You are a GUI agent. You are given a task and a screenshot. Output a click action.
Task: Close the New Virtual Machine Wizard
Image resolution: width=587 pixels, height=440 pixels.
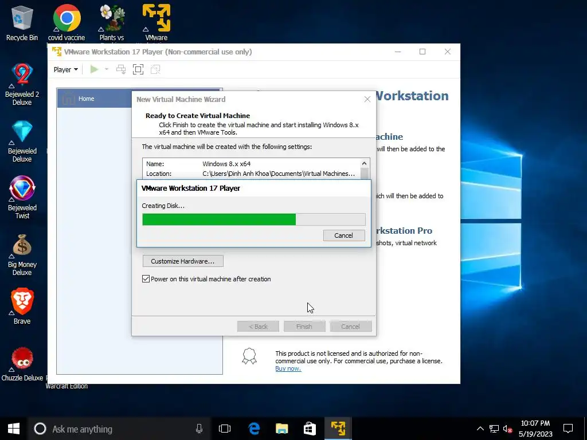367,99
